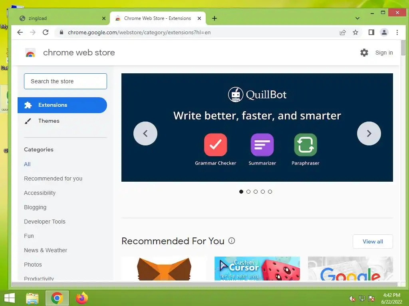Click the QuillBot Paraphraser icon
Screen dimensions: 409x306
point(306,145)
